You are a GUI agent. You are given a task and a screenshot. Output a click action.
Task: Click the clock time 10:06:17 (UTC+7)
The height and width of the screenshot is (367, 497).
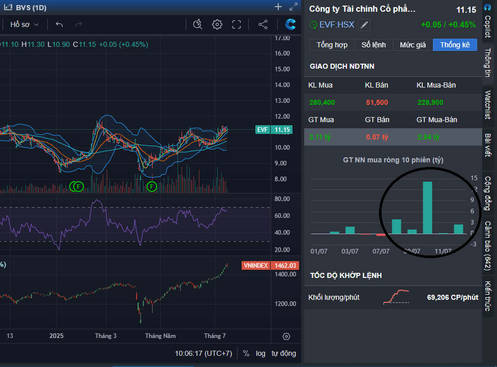pos(203,353)
